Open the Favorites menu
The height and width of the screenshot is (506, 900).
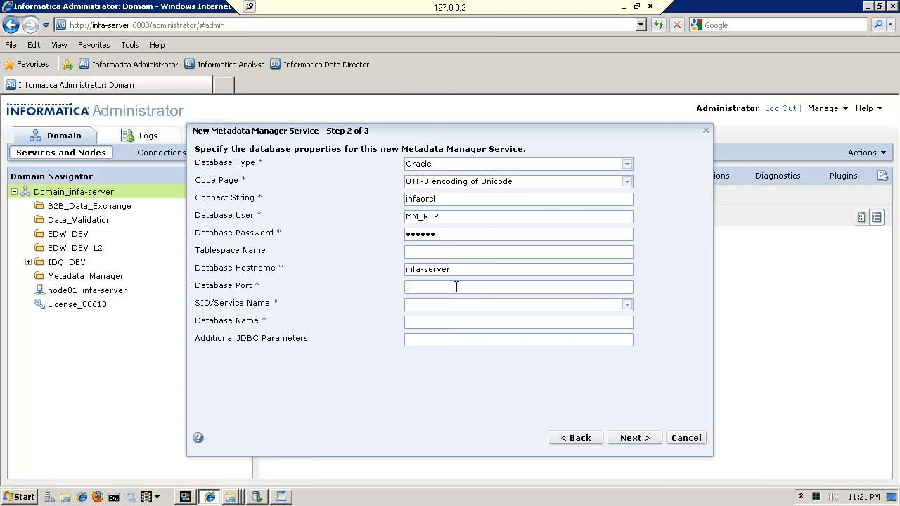tap(94, 45)
